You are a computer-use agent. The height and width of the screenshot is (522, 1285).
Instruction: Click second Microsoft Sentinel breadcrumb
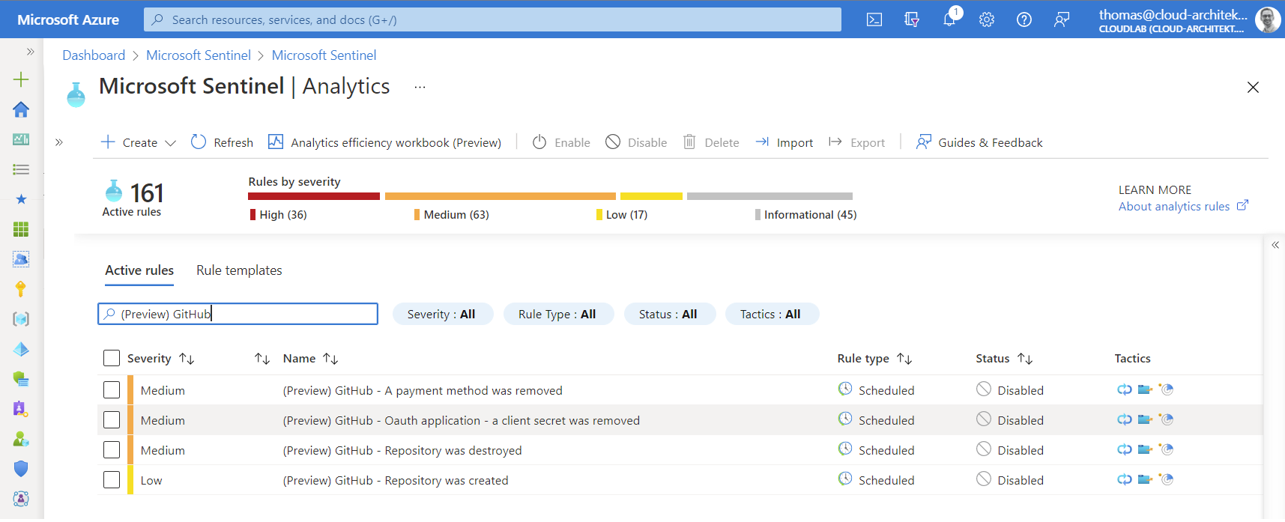pyautogui.click(x=324, y=55)
